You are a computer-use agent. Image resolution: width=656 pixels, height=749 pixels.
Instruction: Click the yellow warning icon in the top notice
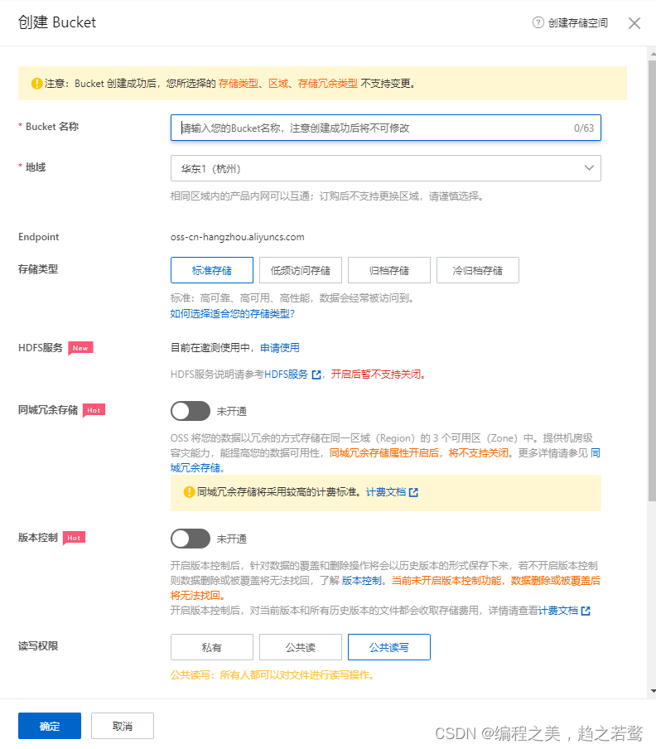point(36,83)
